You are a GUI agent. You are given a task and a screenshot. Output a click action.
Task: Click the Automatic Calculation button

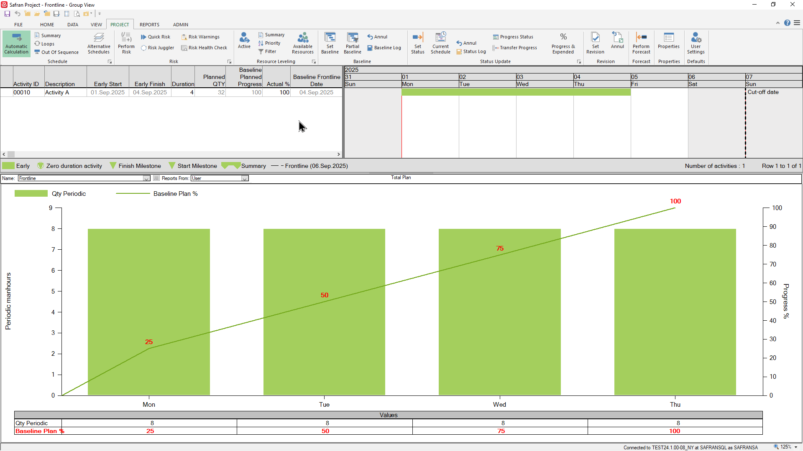coord(16,43)
